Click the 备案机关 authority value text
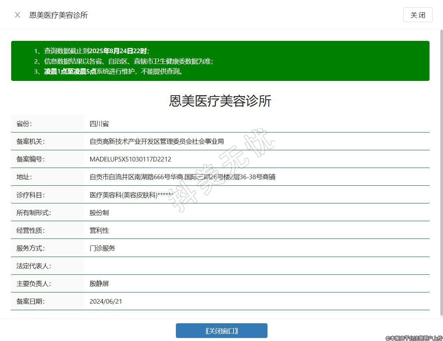This screenshot has height=341, width=443. 157,141
